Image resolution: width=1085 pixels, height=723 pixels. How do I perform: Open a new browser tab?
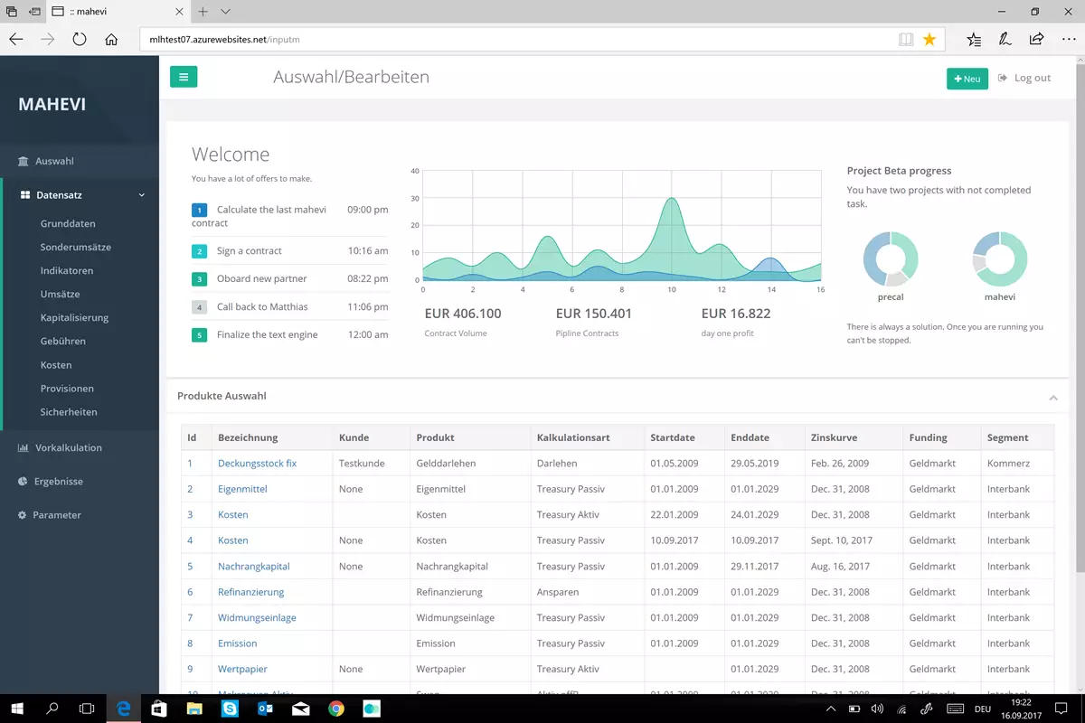[203, 12]
